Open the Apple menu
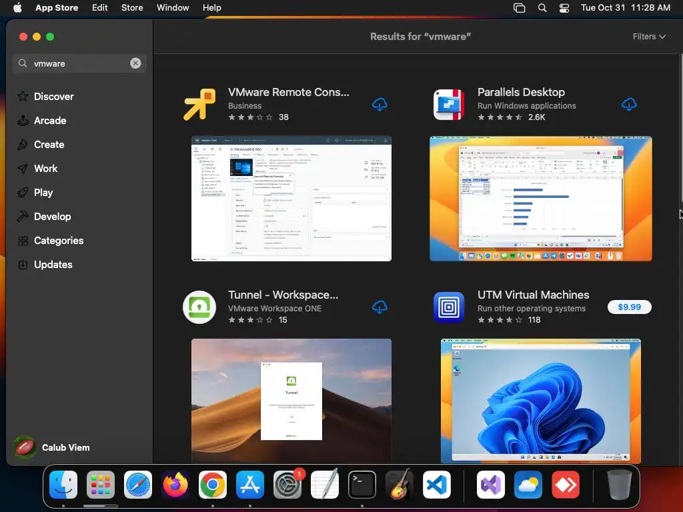The height and width of the screenshot is (512, 683). (x=17, y=7)
